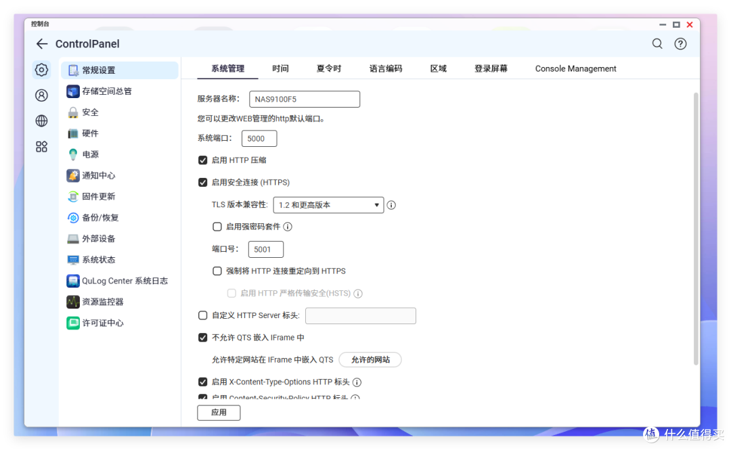
Task: Open 资源监控器 in sidebar
Action: coord(119,302)
